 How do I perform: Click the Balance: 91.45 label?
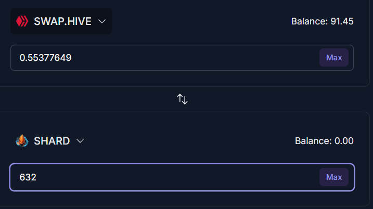(323, 21)
